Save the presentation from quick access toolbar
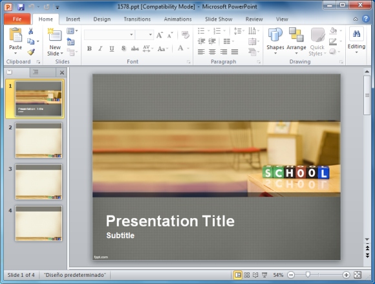This screenshot has height=284, width=375. tap(21, 7)
